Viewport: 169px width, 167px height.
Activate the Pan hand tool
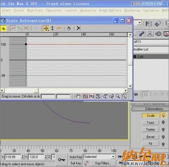coord(78,96)
